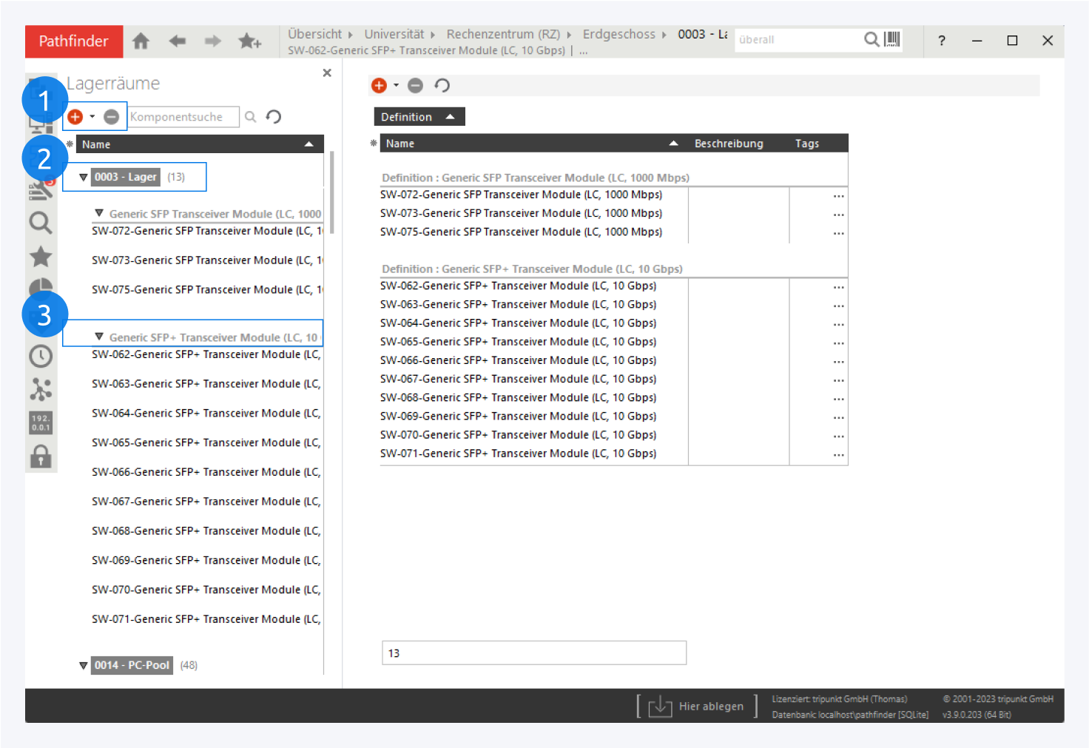Open the network graph sidebar icon
The width and height of the screenshot is (1089, 748).
point(41,389)
